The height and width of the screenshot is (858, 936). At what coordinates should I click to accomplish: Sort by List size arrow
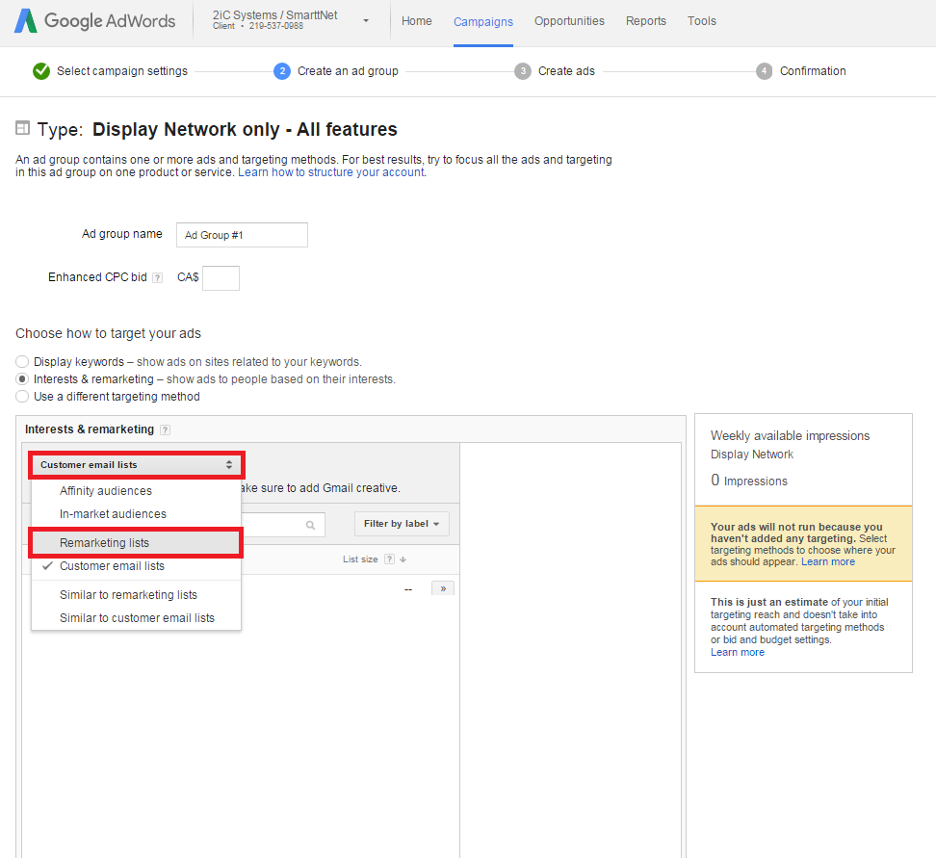(x=403, y=559)
